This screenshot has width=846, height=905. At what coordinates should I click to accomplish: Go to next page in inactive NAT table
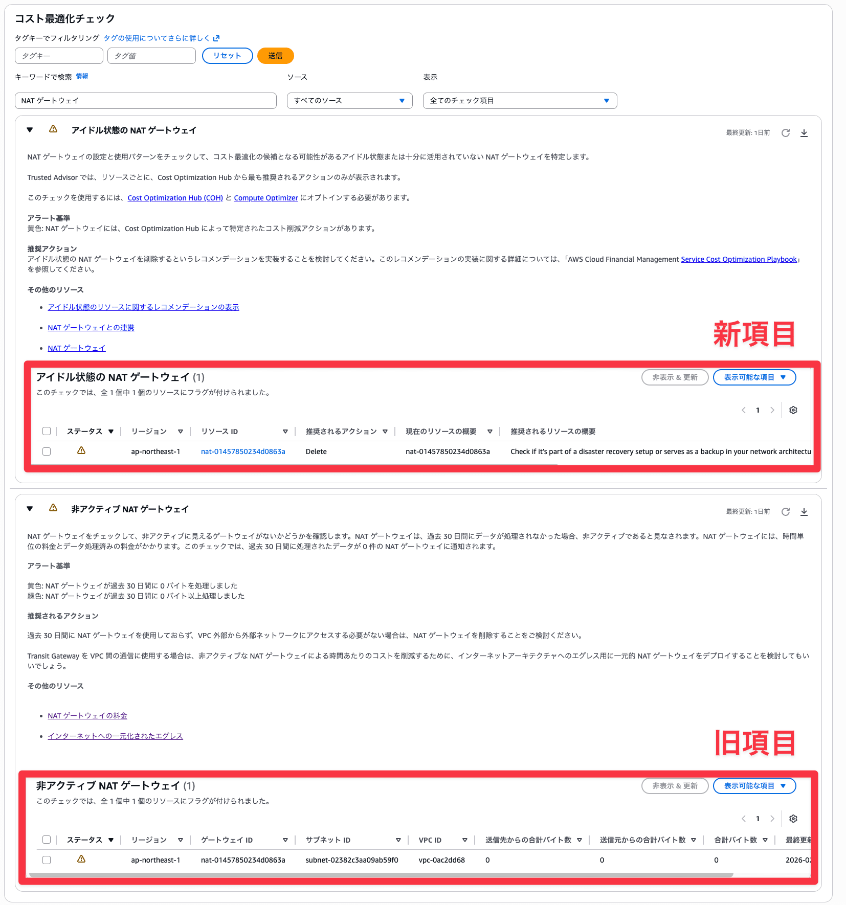772,819
